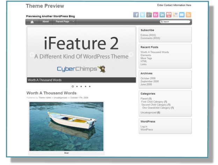Open the Parent category
Image resolution: width=218 pixels, height=165 pixels.
(144, 99)
